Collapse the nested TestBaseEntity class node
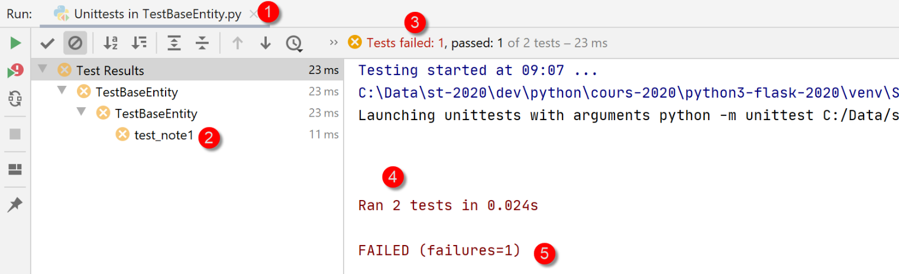The height and width of the screenshot is (274, 899). (81, 112)
